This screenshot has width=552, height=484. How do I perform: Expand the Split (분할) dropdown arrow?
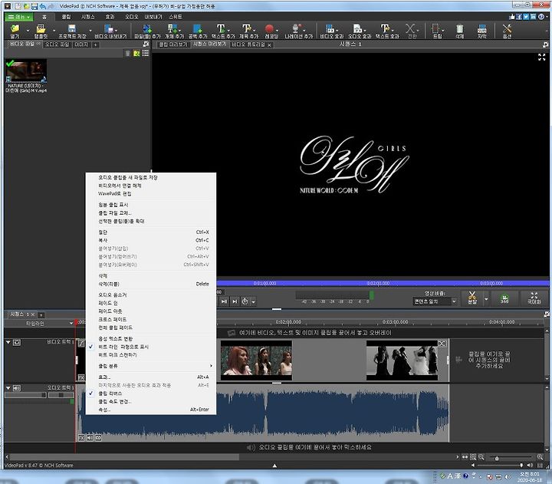(x=486, y=299)
